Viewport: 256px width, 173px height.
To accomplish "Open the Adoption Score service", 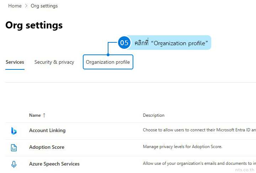I will coord(47,147).
